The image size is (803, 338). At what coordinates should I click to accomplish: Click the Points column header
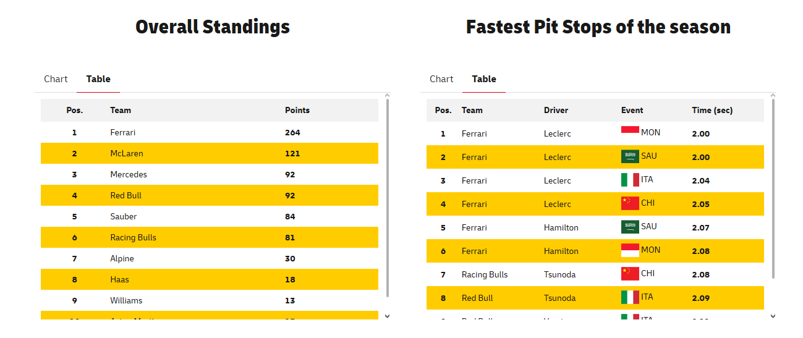[x=297, y=110]
